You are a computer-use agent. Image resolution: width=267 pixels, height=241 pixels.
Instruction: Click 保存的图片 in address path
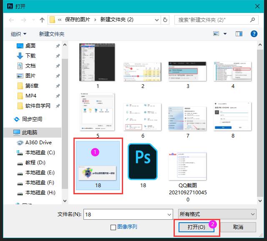(77, 20)
